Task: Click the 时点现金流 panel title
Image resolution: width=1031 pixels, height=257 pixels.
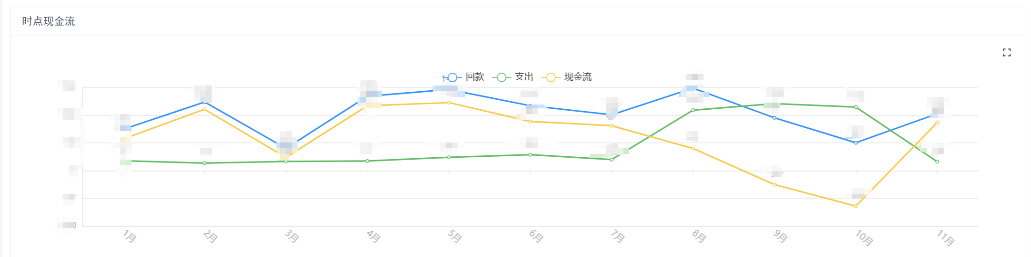Action: point(49,21)
